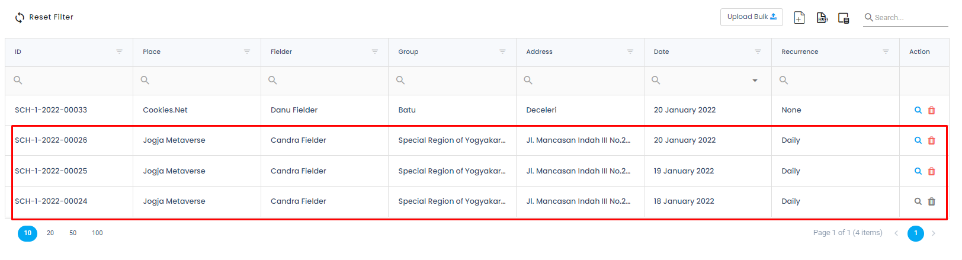Click the global Search field
Screen dimensions: 962x260
click(906, 18)
